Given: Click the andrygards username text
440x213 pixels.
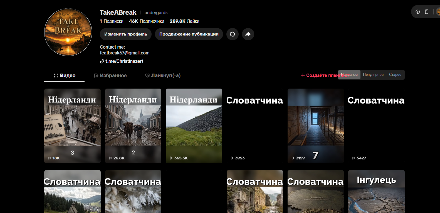Looking at the screenshot, I should [156, 12].
